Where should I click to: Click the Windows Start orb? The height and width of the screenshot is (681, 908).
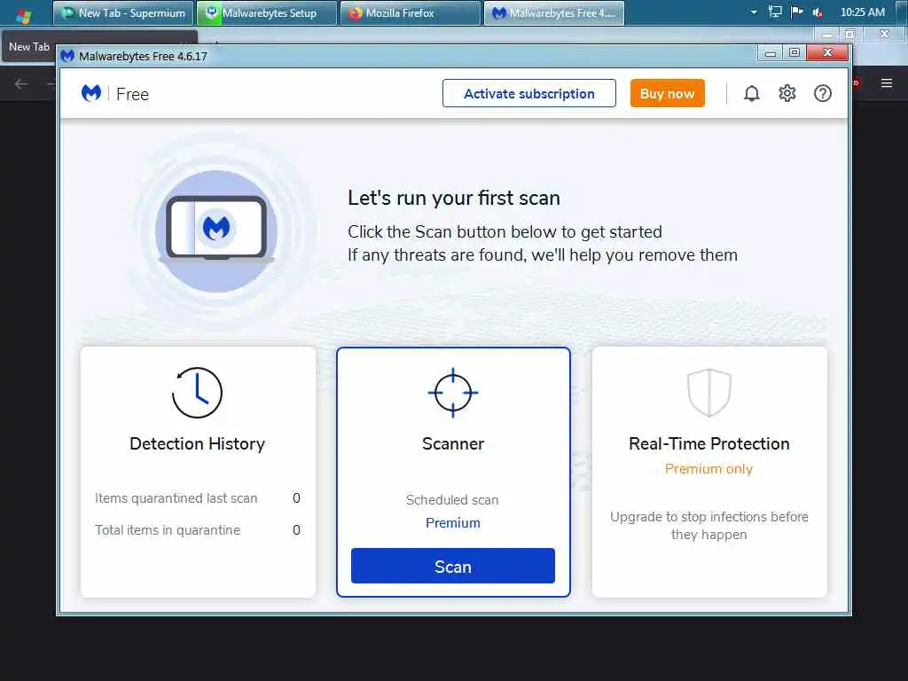click(23, 14)
